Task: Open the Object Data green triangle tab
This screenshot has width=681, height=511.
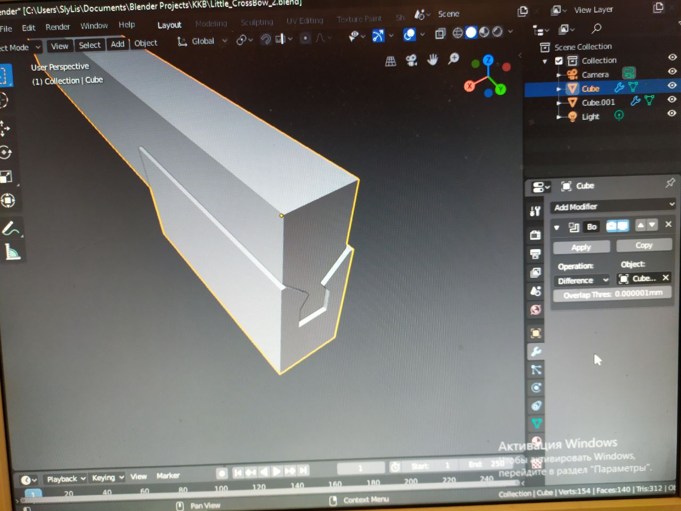Action: click(x=537, y=424)
